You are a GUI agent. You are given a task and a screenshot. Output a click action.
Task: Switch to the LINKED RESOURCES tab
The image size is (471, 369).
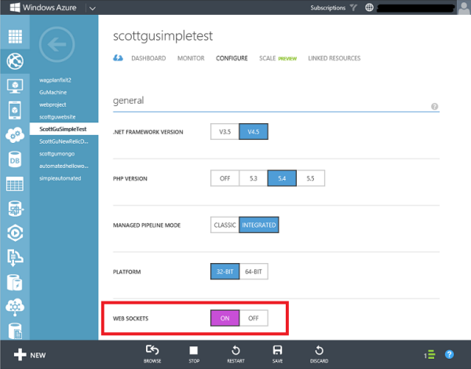334,58
